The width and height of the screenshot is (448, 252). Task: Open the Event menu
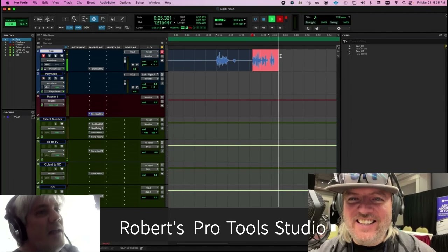(91, 3)
